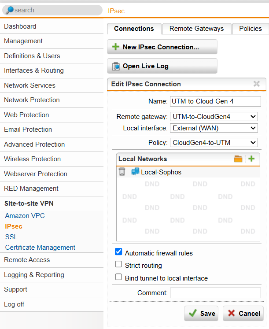Enable Strict routing checkbox

[x=118, y=265]
